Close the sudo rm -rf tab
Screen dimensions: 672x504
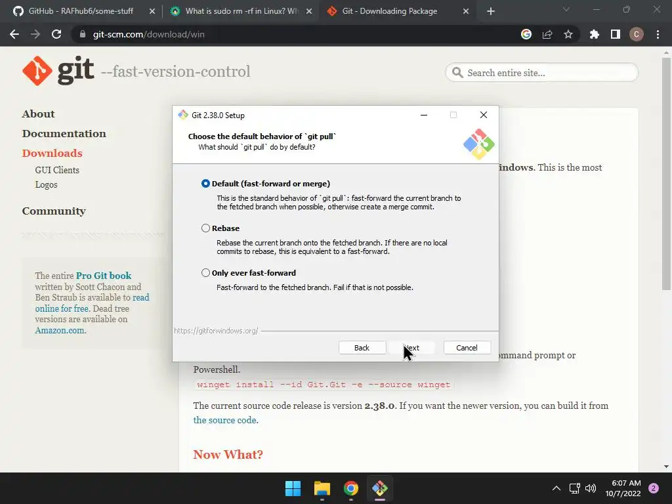click(309, 11)
